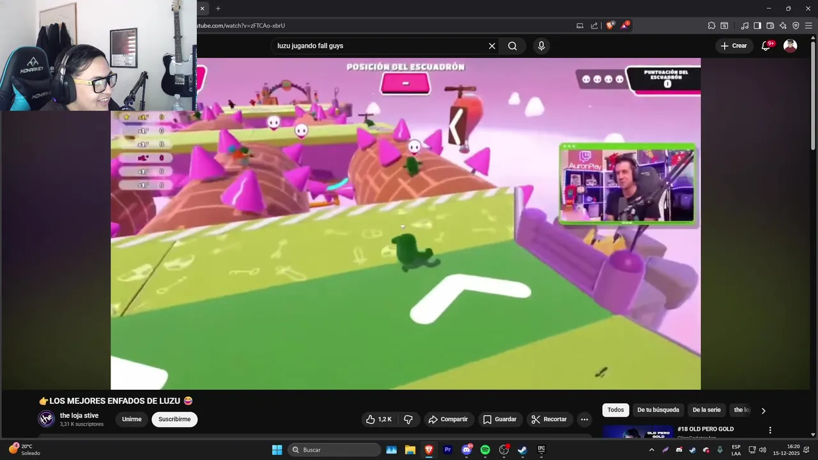Dislike the video with thumbs-down
The height and width of the screenshot is (460, 818).
click(408, 419)
